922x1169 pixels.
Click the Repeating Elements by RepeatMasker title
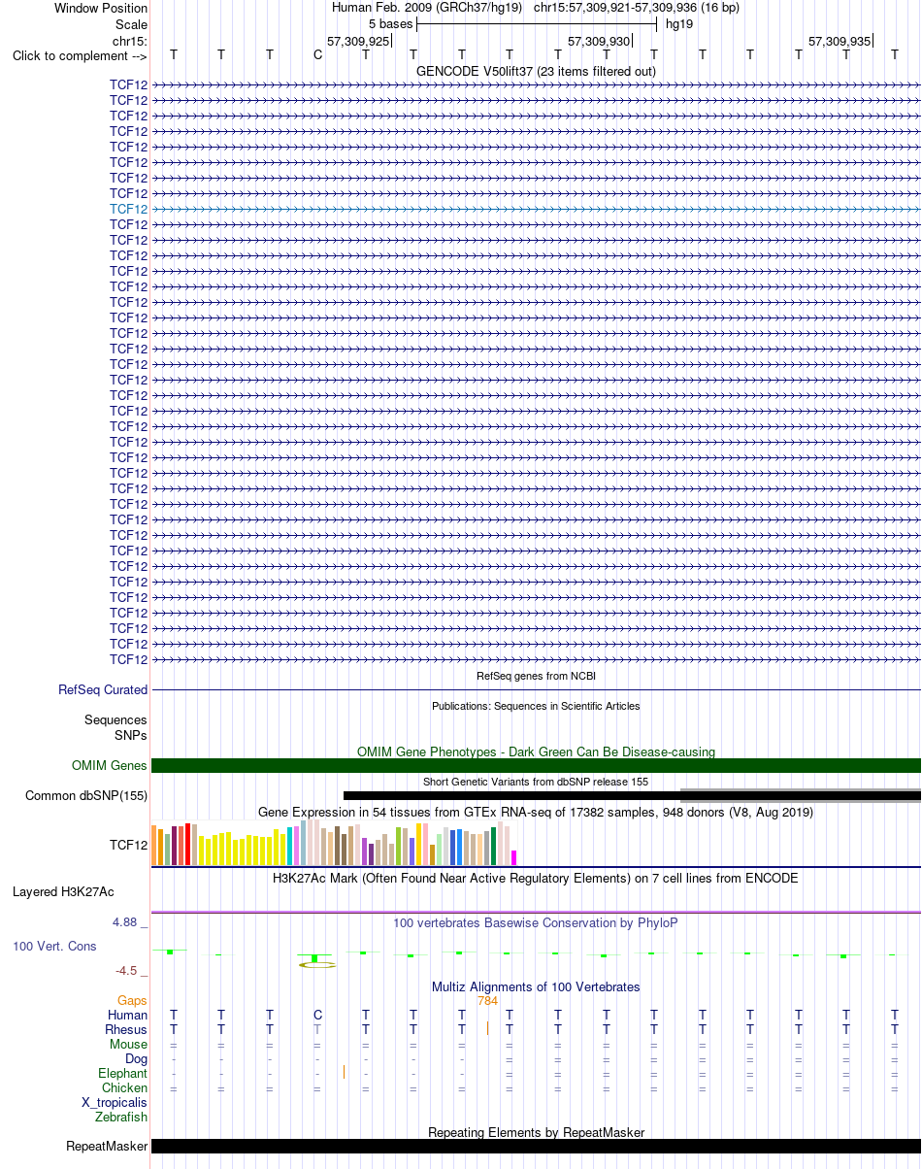point(536,1132)
